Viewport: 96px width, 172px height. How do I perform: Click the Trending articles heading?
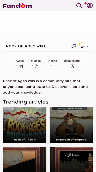pyautogui.click(x=26, y=102)
